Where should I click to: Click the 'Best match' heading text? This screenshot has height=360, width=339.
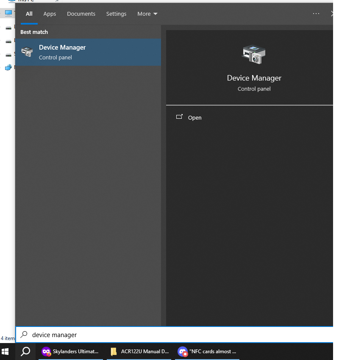click(34, 32)
